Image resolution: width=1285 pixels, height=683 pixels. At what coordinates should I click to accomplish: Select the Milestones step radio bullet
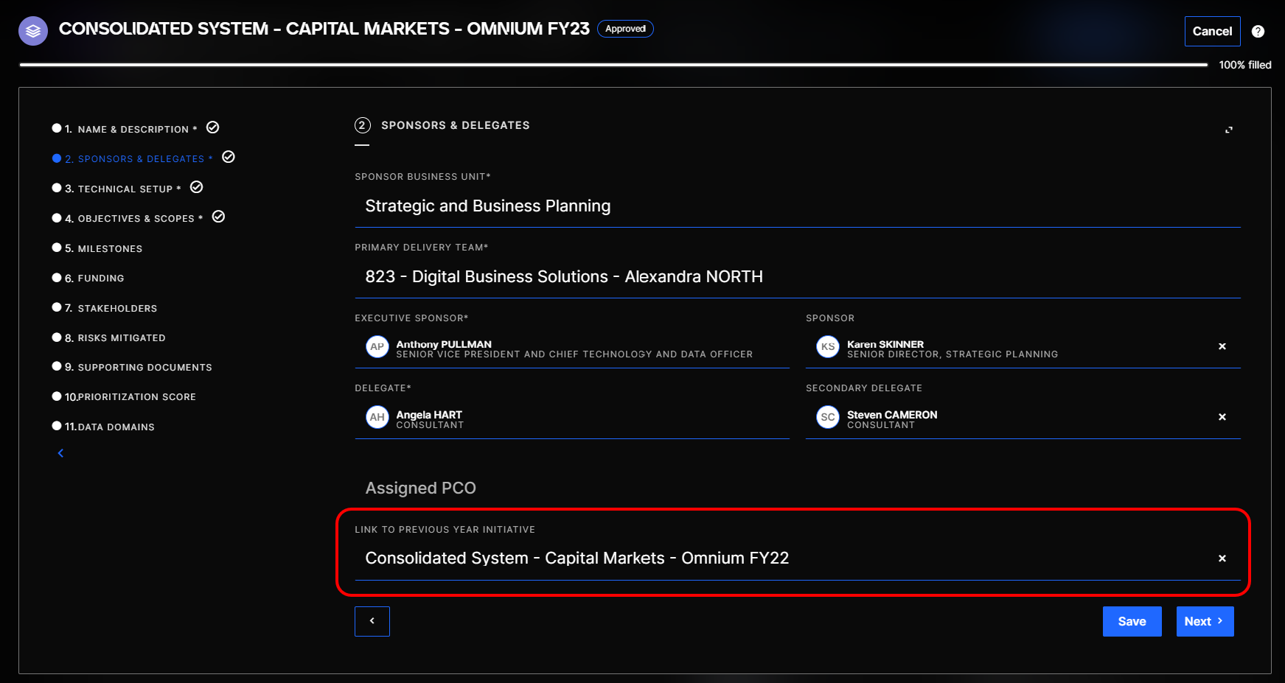[57, 248]
